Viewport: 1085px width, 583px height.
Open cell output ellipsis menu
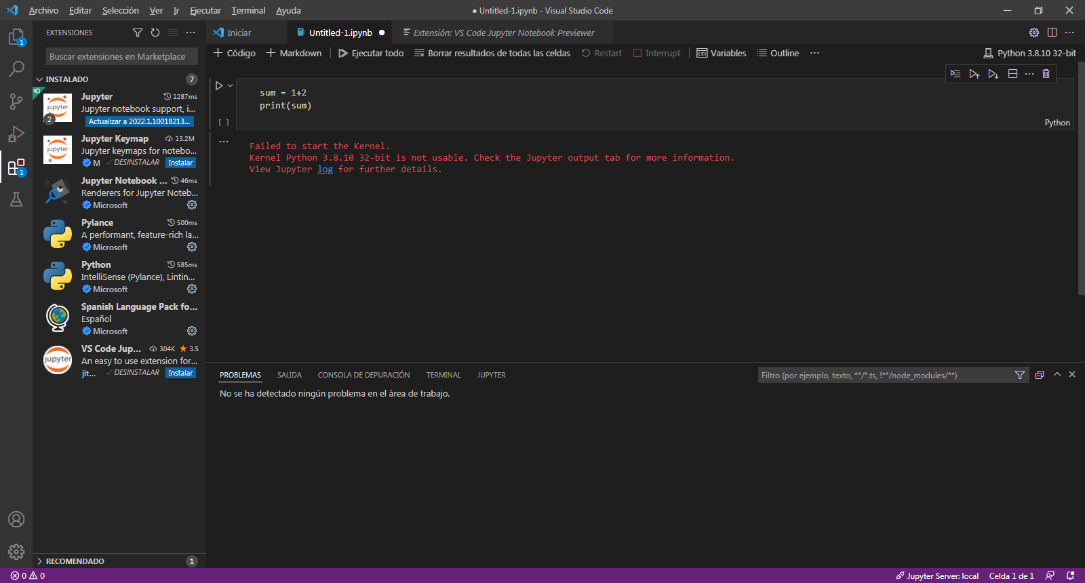pos(224,142)
